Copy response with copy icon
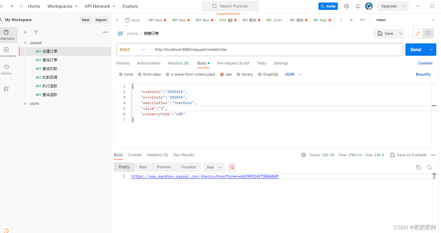The image size is (441, 233). [x=418, y=167]
